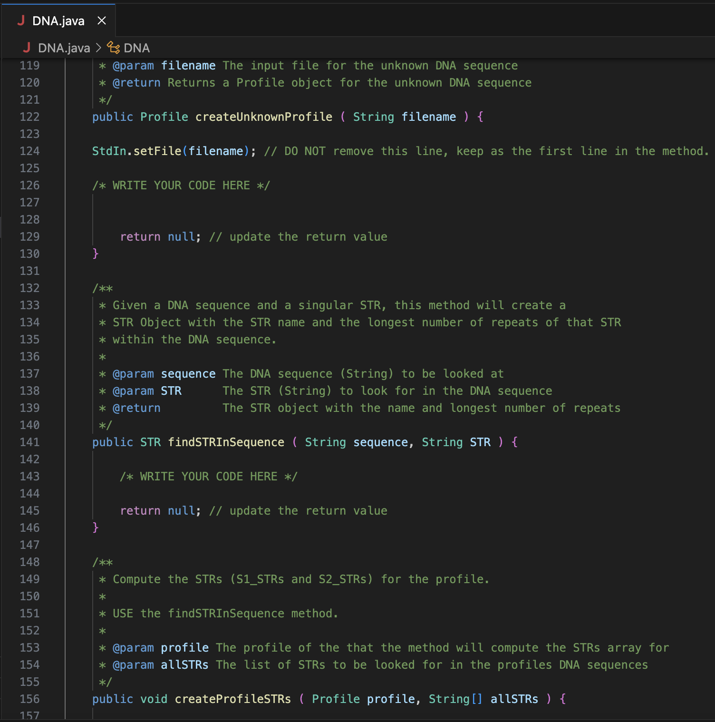Click the String[] type on line 156
Image resolution: width=715 pixels, height=722 pixels.
pos(456,699)
